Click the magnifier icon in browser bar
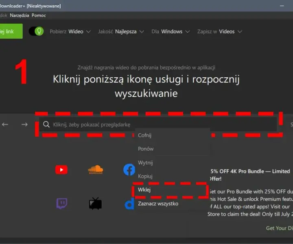This screenshot has height=244, width=293. pos(46,124)
